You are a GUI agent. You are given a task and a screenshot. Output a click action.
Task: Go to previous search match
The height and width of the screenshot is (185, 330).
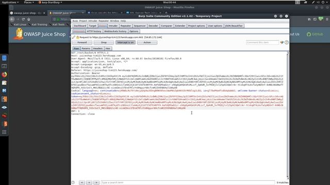coord(82,182)
